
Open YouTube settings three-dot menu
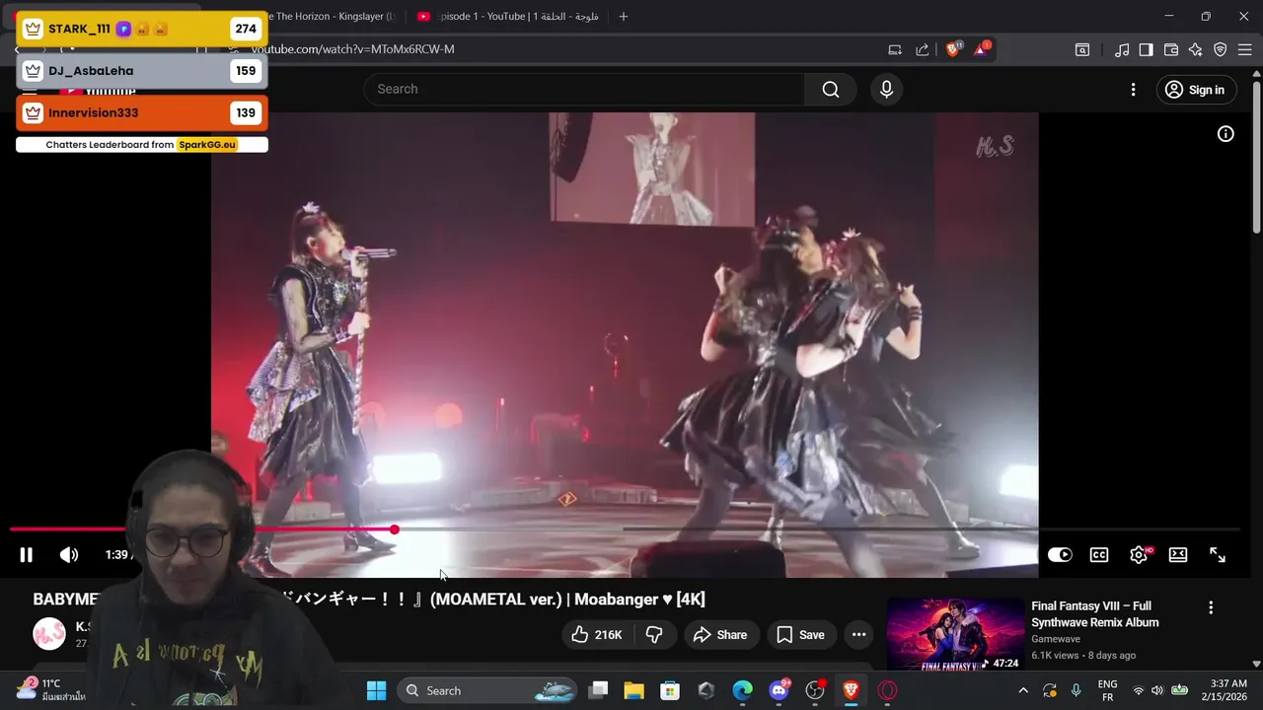click(1133, 90)
